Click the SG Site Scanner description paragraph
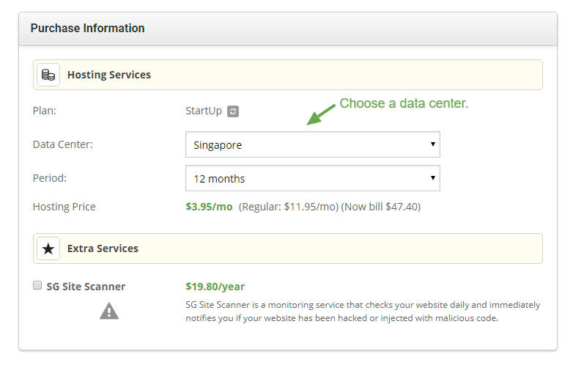The width and height of the screenshot is (573, 365). [x=363, y=311]
